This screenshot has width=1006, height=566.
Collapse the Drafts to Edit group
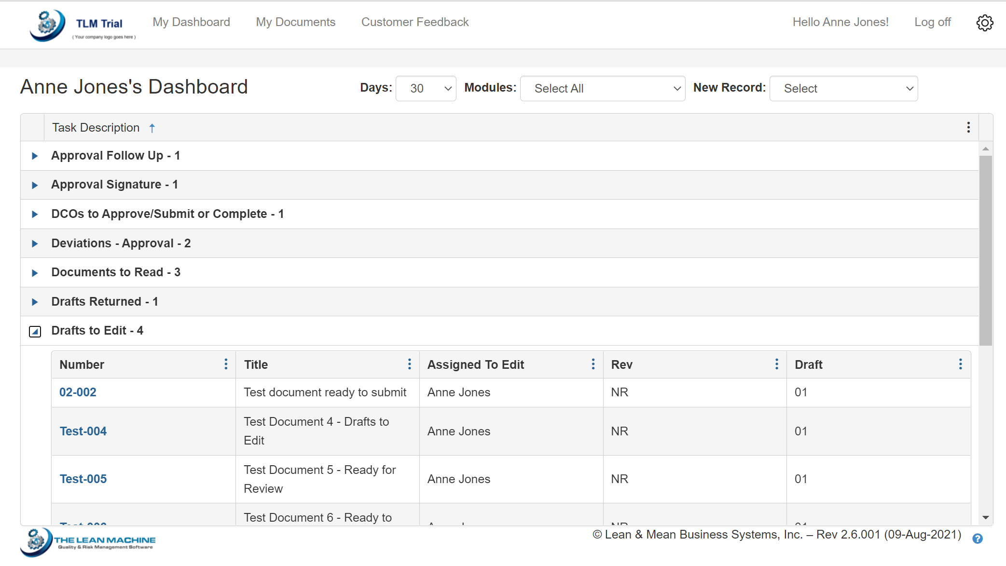tap(35, 331)
